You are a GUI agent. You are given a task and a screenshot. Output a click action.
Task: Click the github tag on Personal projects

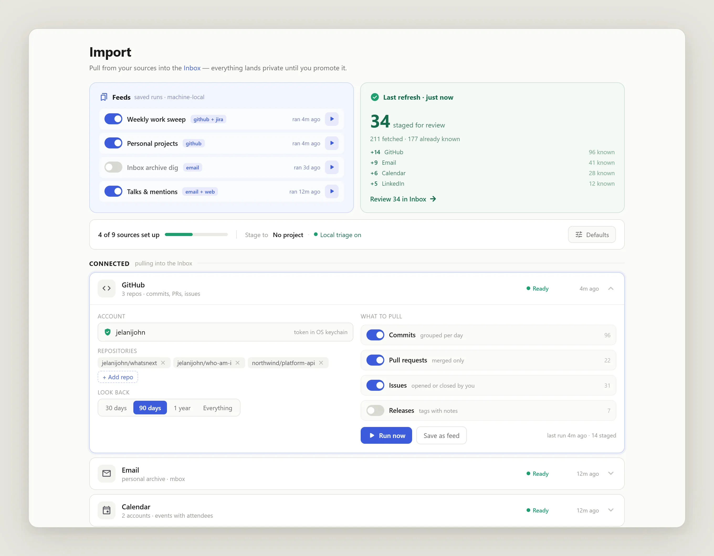point(193,143)
